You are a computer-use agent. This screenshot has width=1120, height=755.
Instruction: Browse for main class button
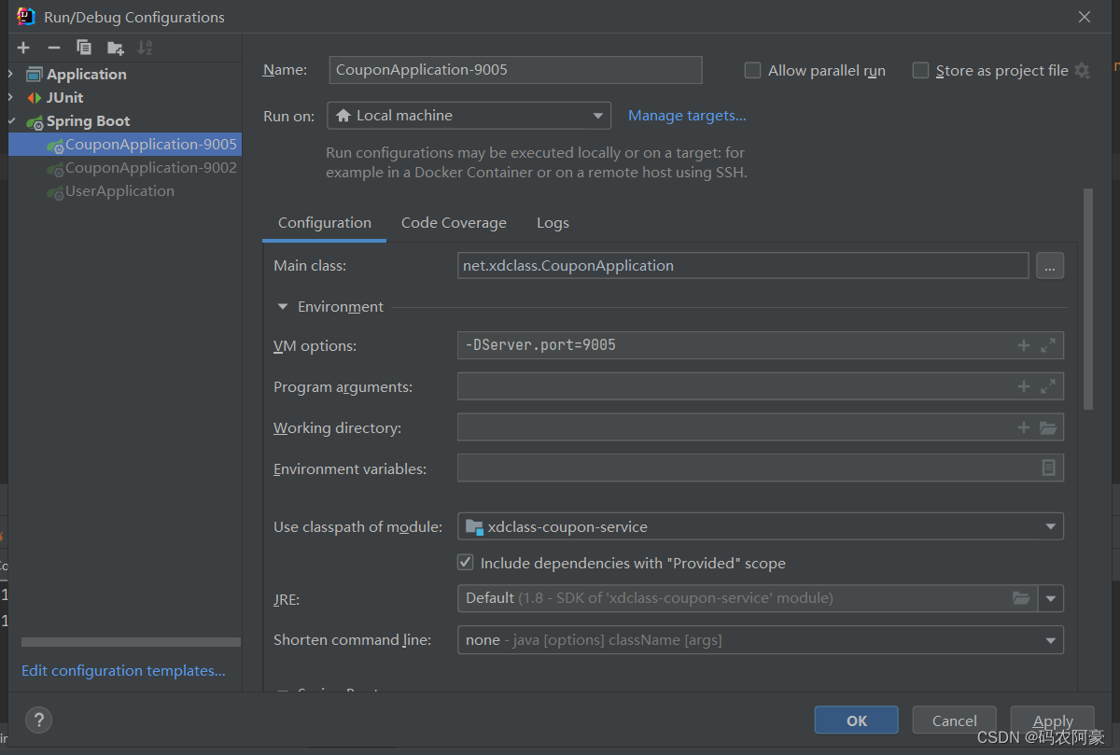click(x=1049, y=266)
